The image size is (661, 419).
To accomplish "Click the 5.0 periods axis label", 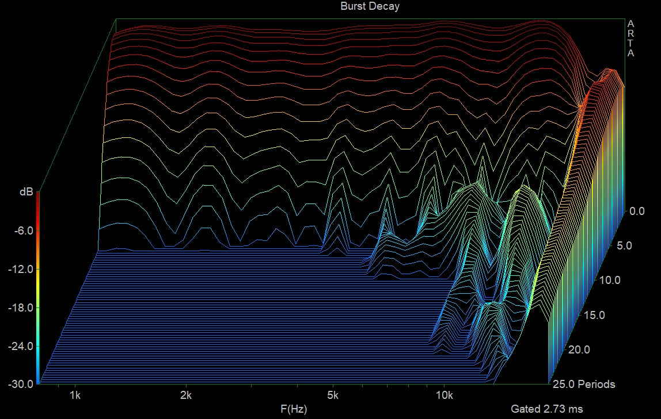I will (x=624, y=245).
